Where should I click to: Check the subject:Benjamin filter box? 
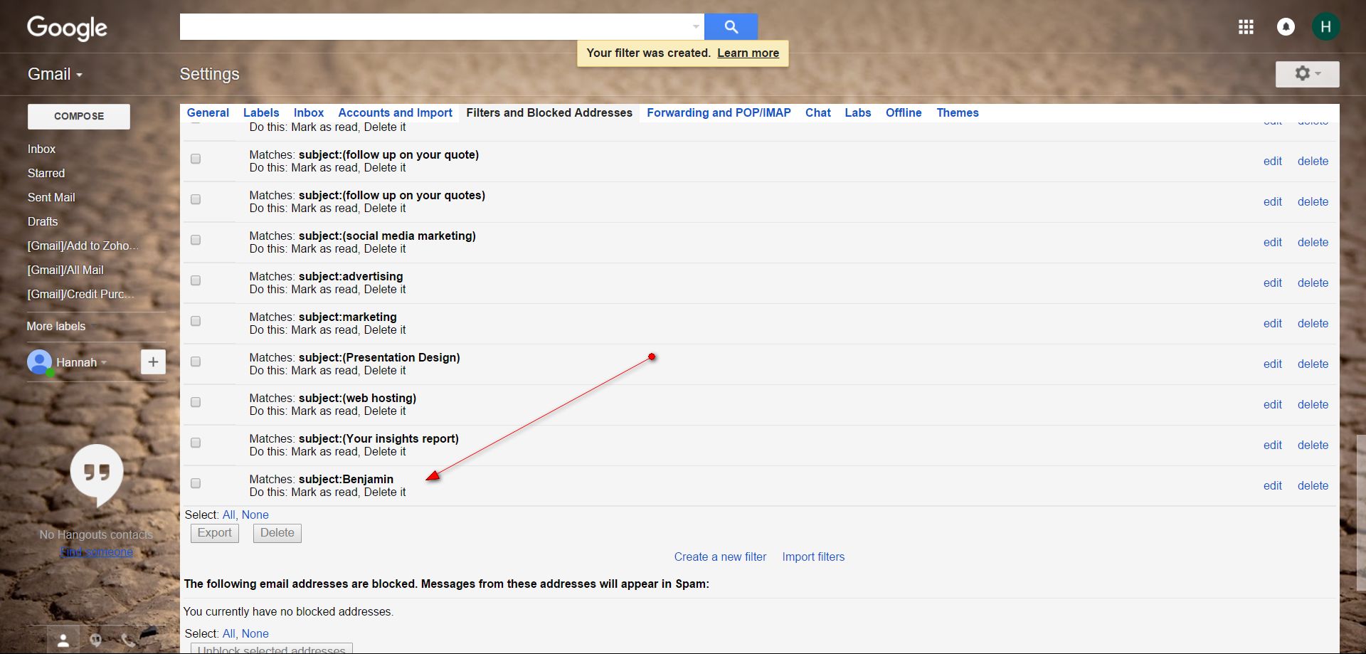(196, 483)
